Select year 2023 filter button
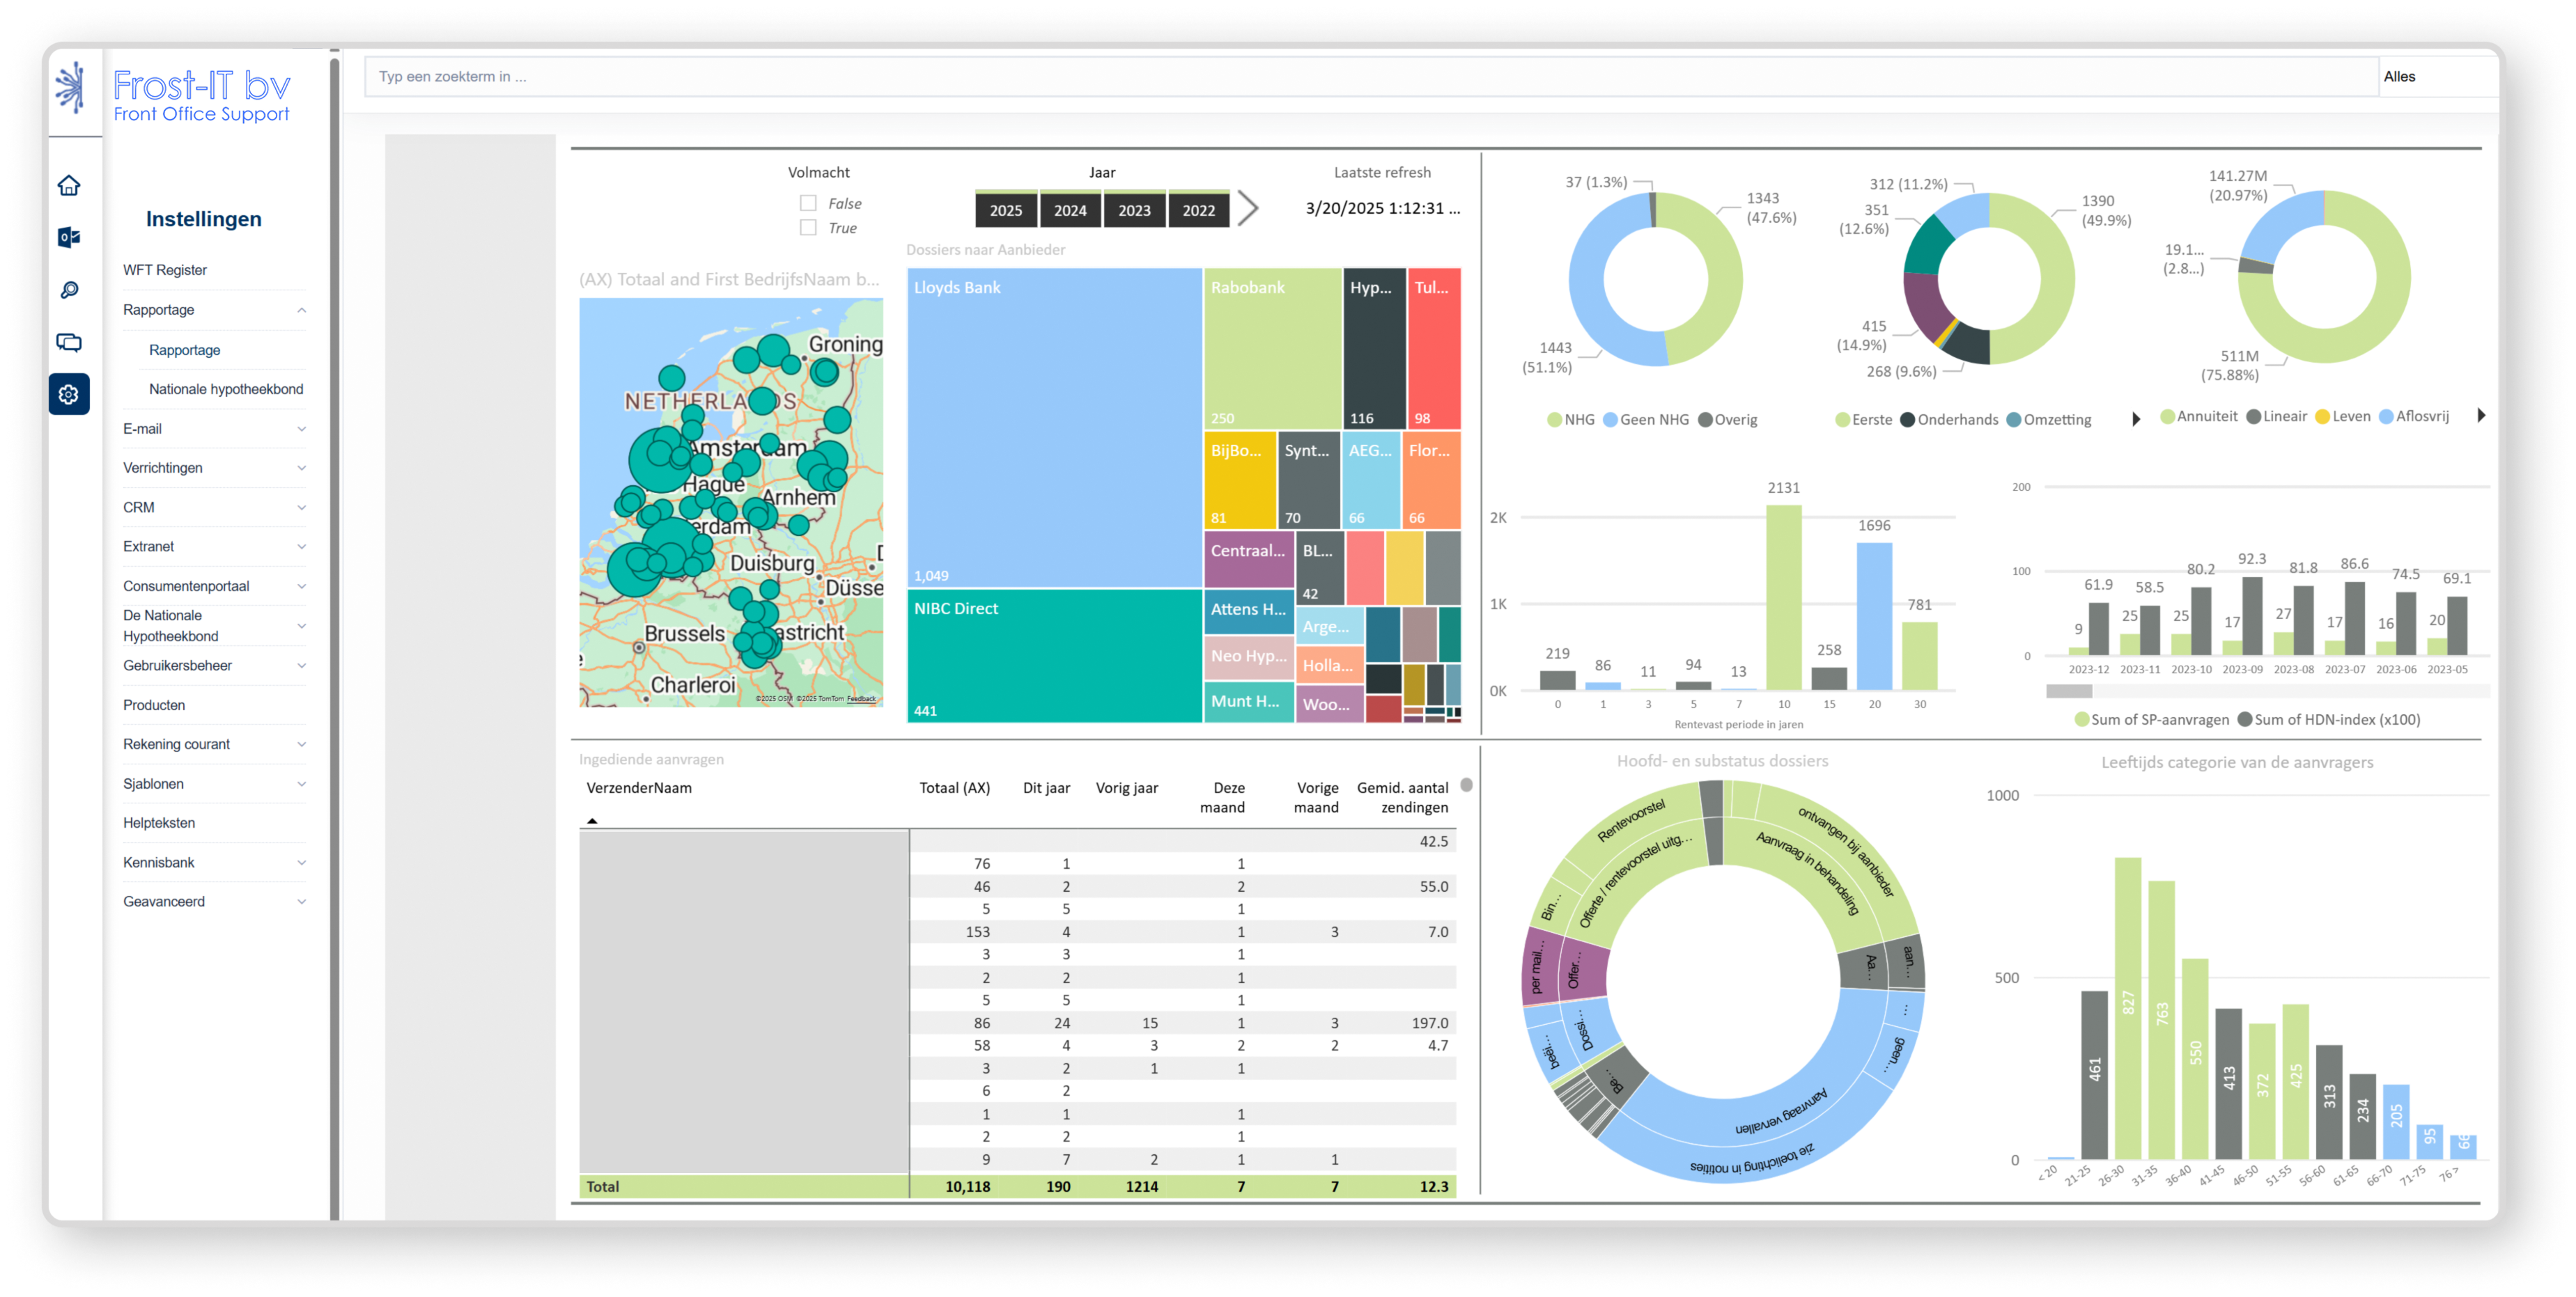 point(1134,210)
